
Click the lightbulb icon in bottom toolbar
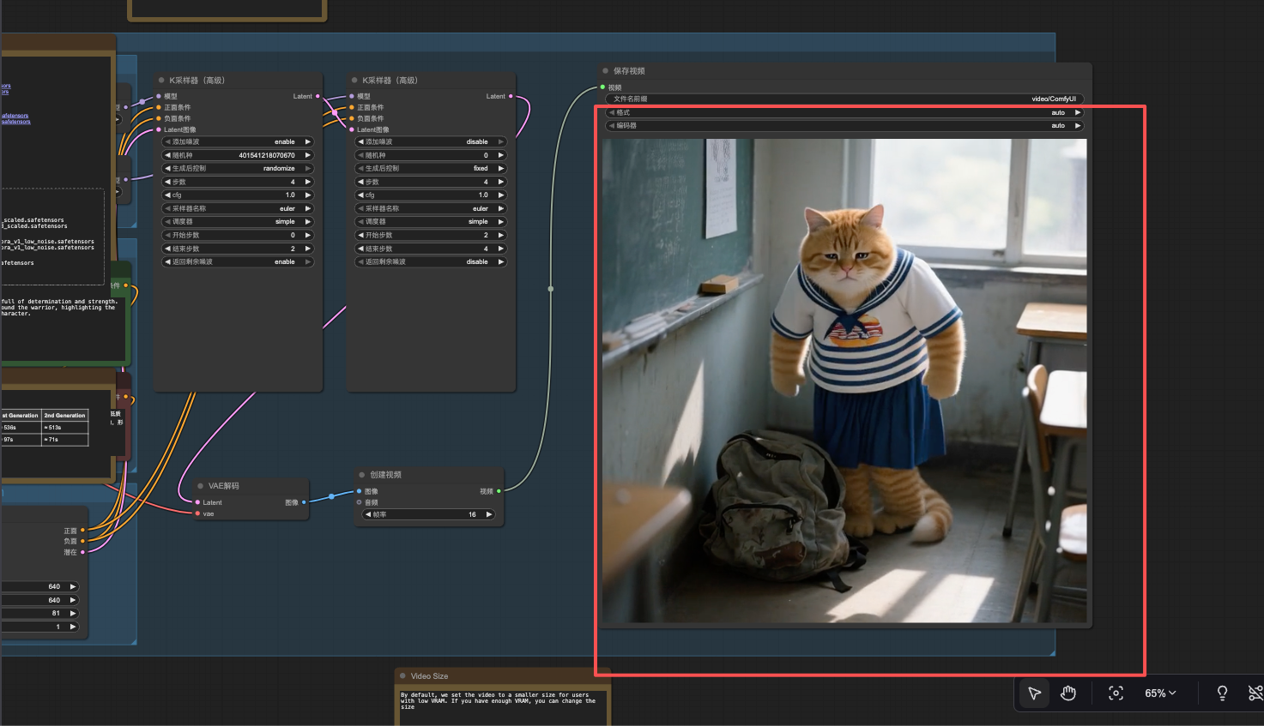[1222, 693]
